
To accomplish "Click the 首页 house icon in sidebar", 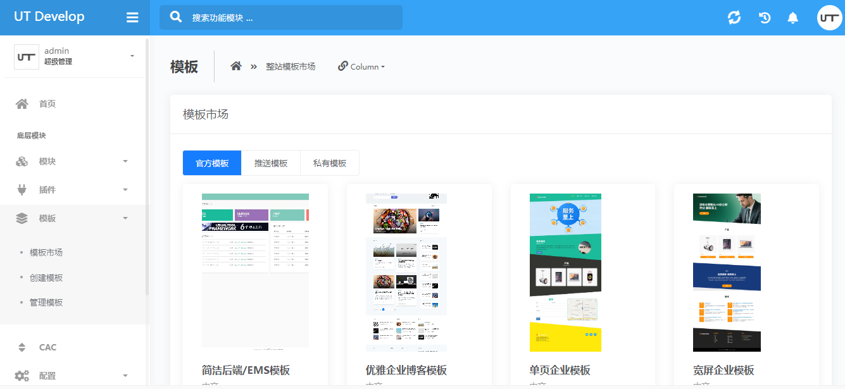I will pos(22,104).
